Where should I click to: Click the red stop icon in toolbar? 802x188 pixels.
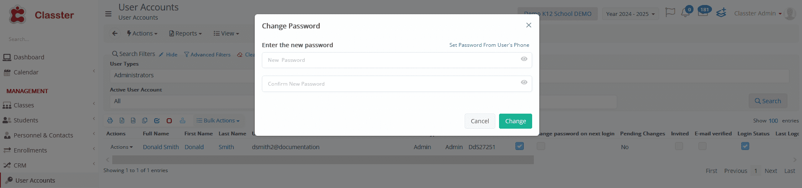[x=169, y=121]
